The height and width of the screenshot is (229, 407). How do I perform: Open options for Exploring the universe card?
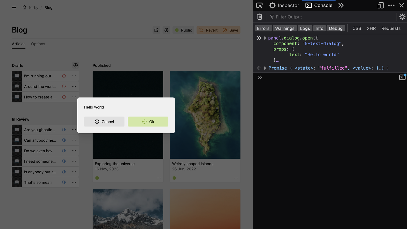pyautogui.click(x=159, y=178)
